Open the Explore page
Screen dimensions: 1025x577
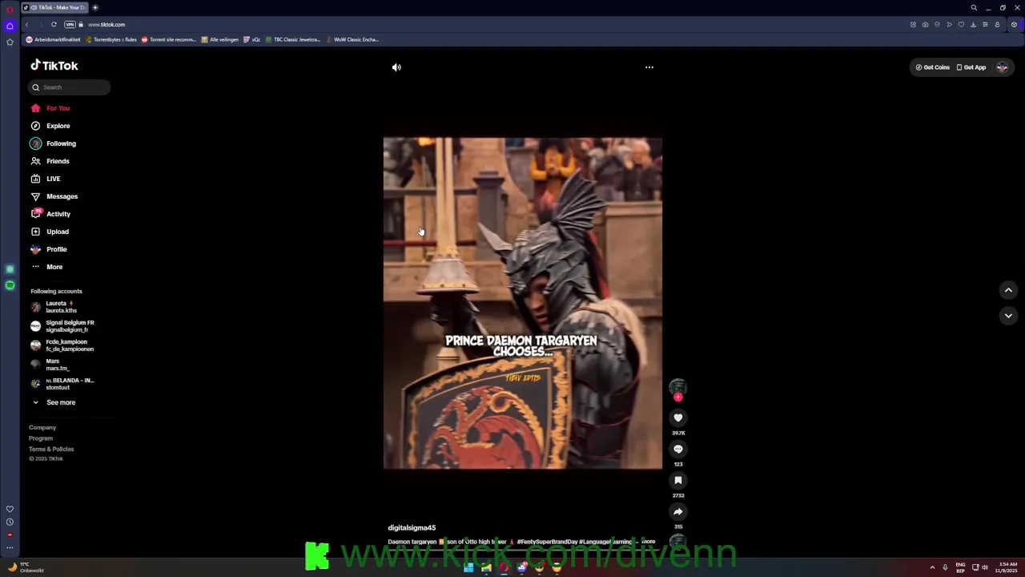[x=50, y=126]
